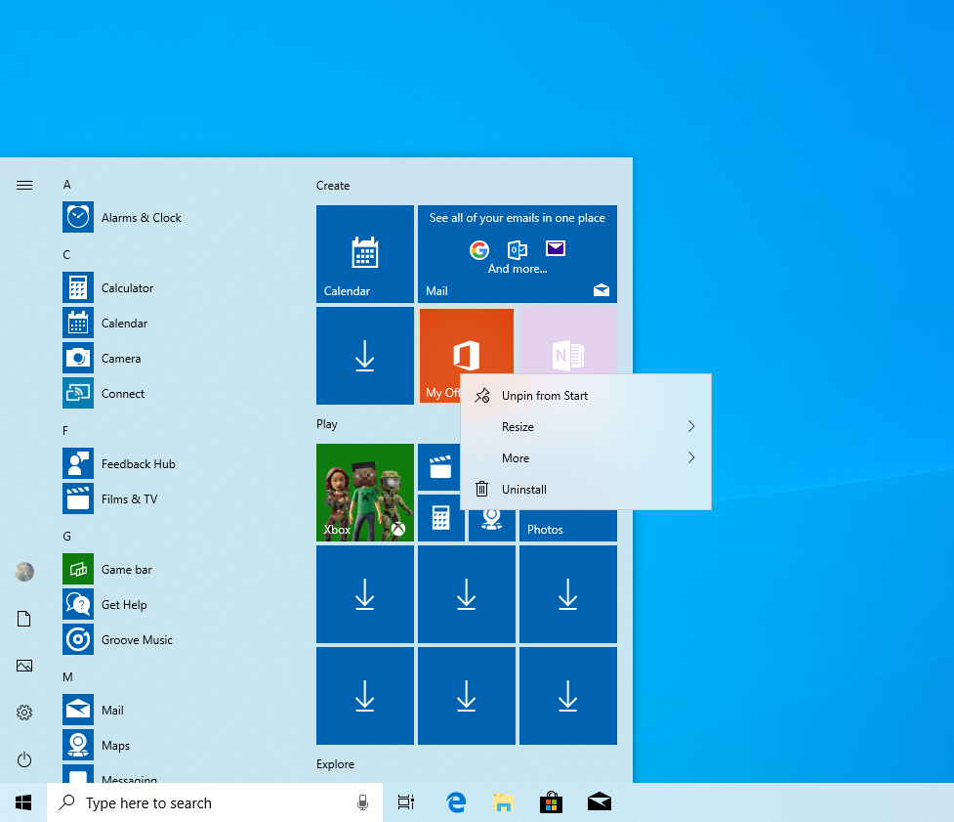Viewport: 954px width, 822px height.
Task: Click the Task View button
Action: [x=406, y=802]
